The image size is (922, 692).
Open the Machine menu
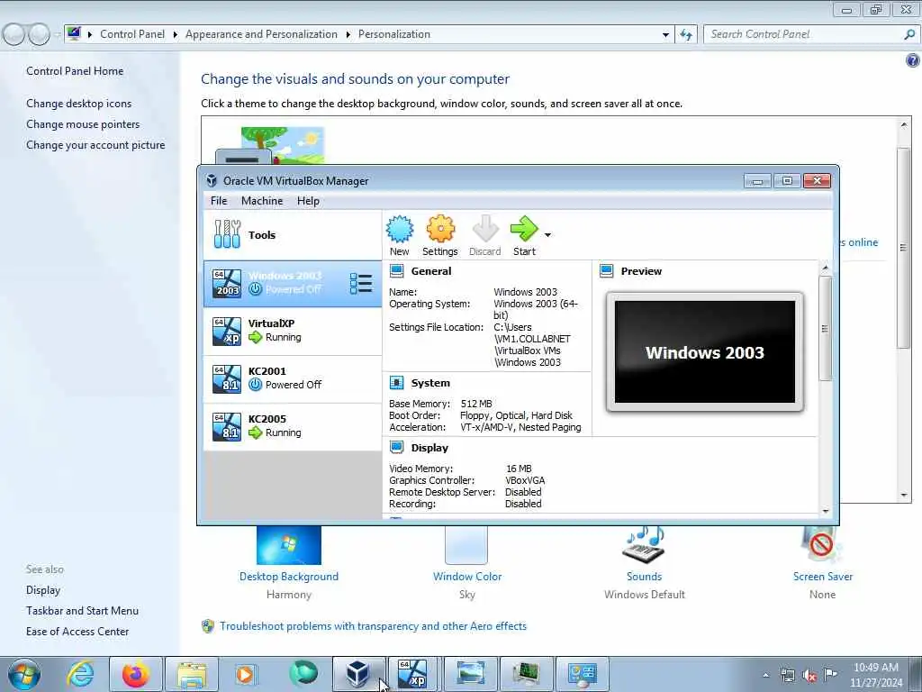262,201
